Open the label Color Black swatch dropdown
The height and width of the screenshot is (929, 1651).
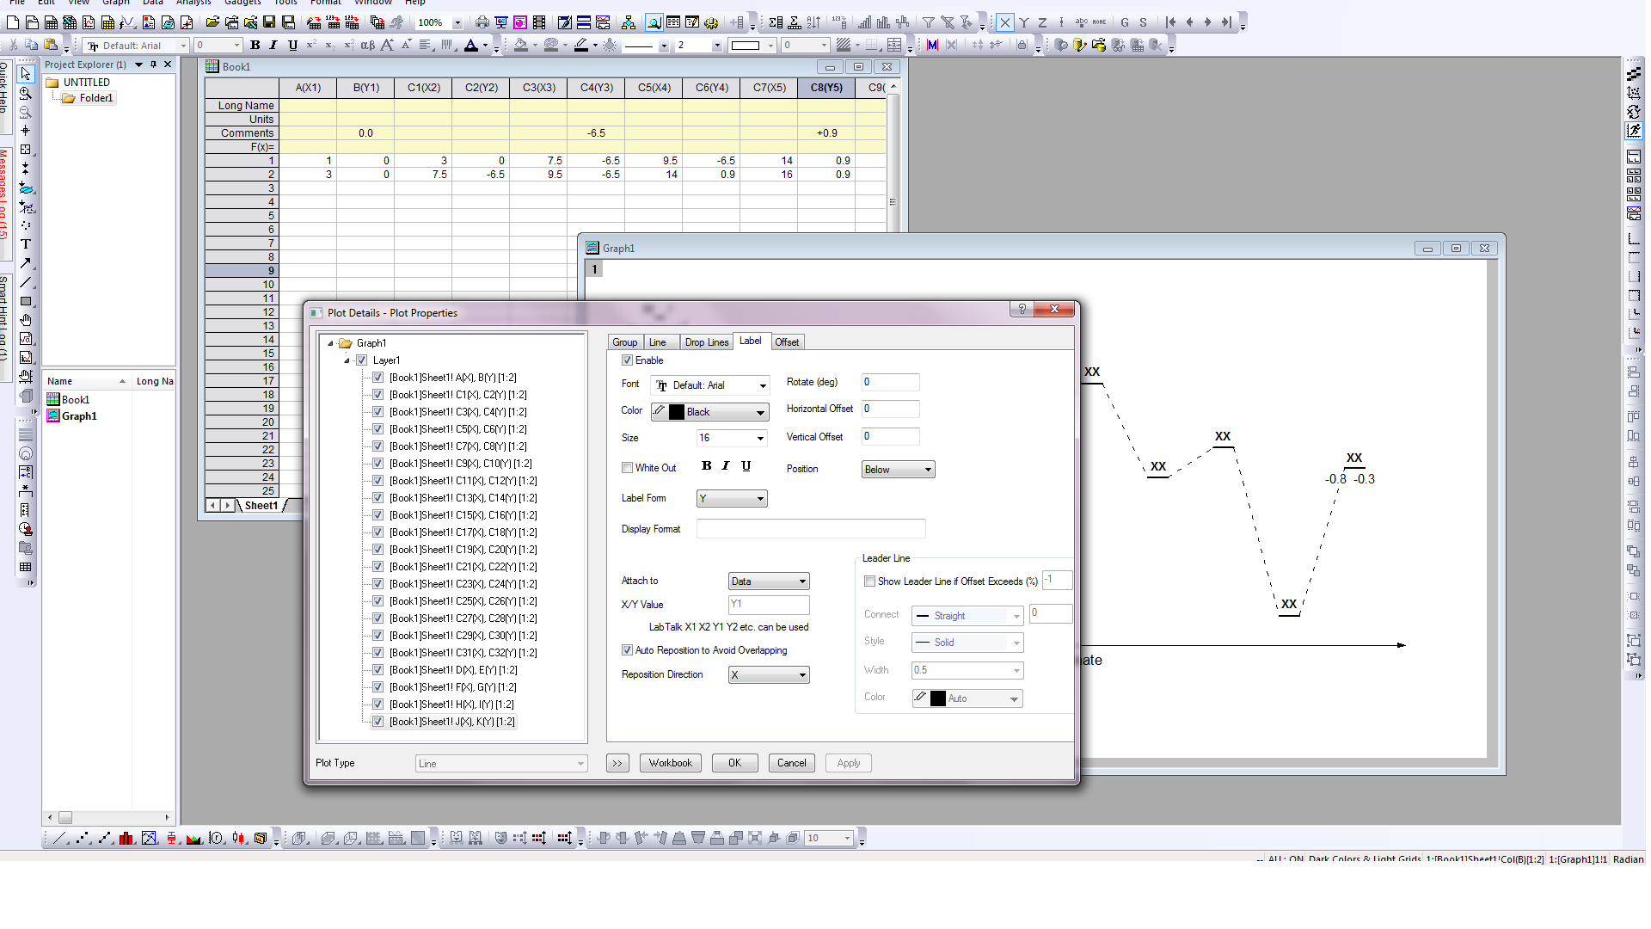click(709, 412)
